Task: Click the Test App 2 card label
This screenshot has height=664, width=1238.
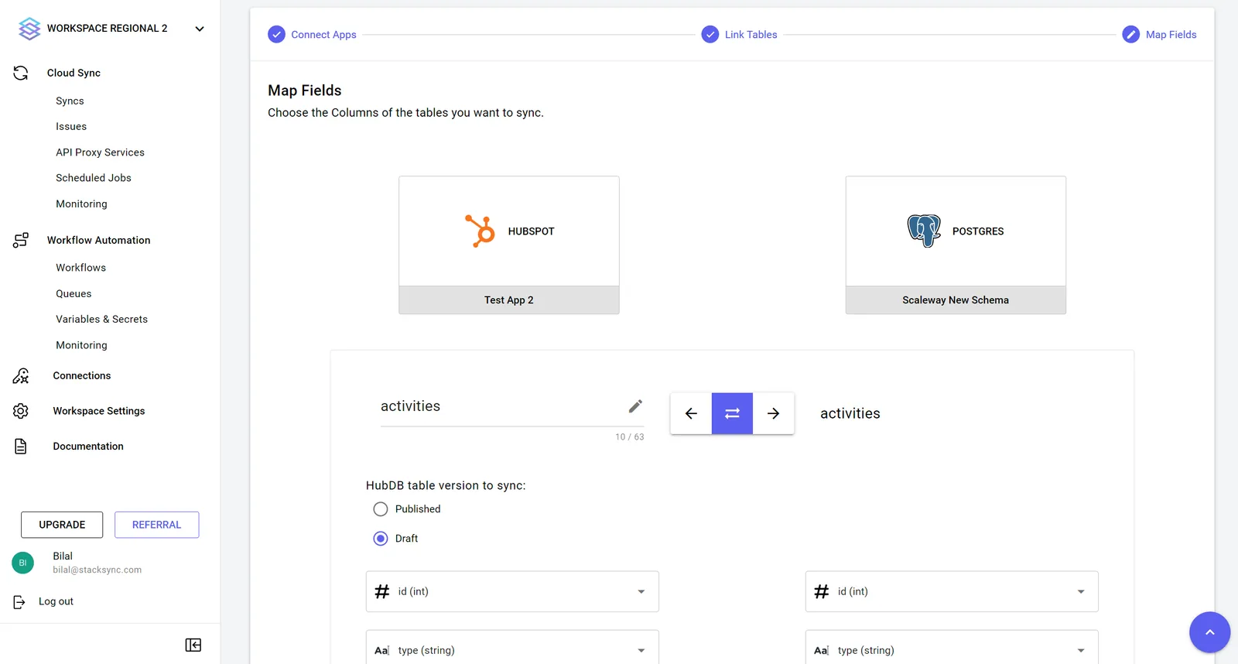Action: click(x=509, y=300)
